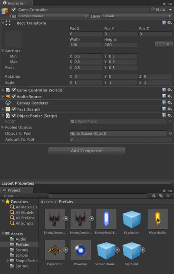Click the favorites star icon in Project toolbar

[168, 196]
